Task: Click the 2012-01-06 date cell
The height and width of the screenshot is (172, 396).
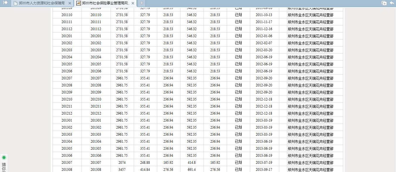Action: pos(264,36)
